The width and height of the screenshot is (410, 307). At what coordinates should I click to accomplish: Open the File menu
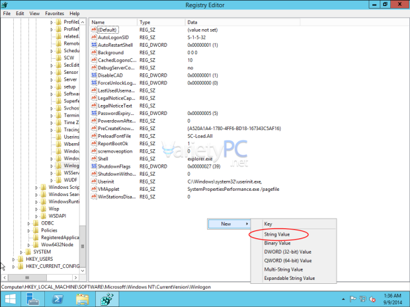(x=7, y=14)
